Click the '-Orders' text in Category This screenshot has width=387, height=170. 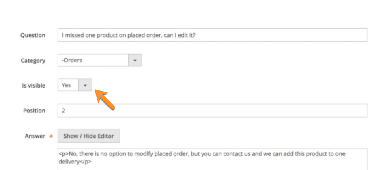[72, 61]
